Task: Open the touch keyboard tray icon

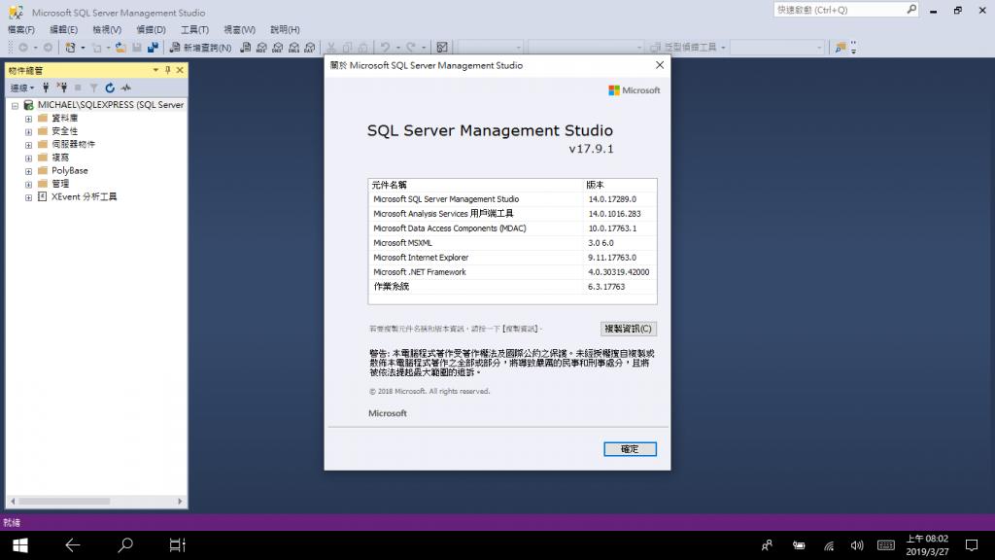Action: click(886, 545)
